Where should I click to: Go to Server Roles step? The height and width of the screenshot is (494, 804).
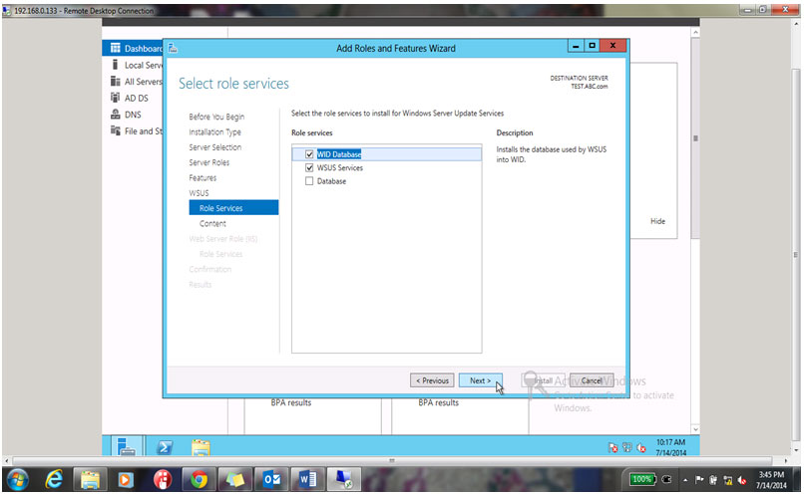click(209, 162)
